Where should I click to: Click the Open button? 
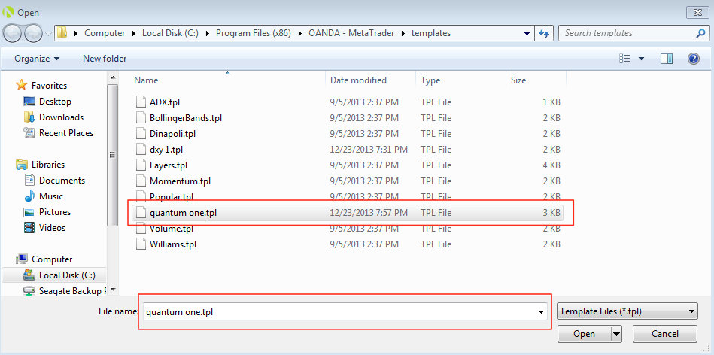coord(584,334)
